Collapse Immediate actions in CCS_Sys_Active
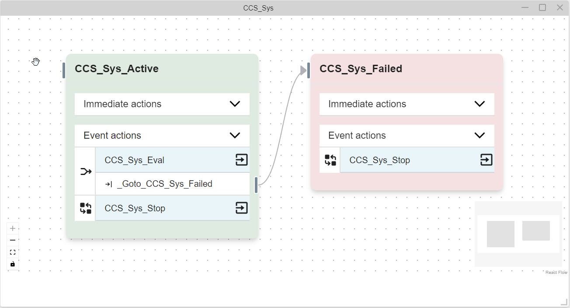The width and height of the screenshot is (570, 308). [235, 104]
